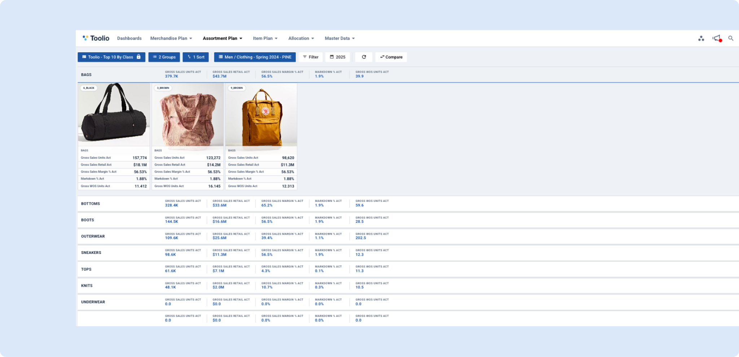Click the Compare button
This screenshot has height=357, width=739.
click(391, 57)
